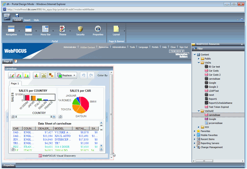
Task: Click the Data Sheet scroll down arrow
Action: 101,145
